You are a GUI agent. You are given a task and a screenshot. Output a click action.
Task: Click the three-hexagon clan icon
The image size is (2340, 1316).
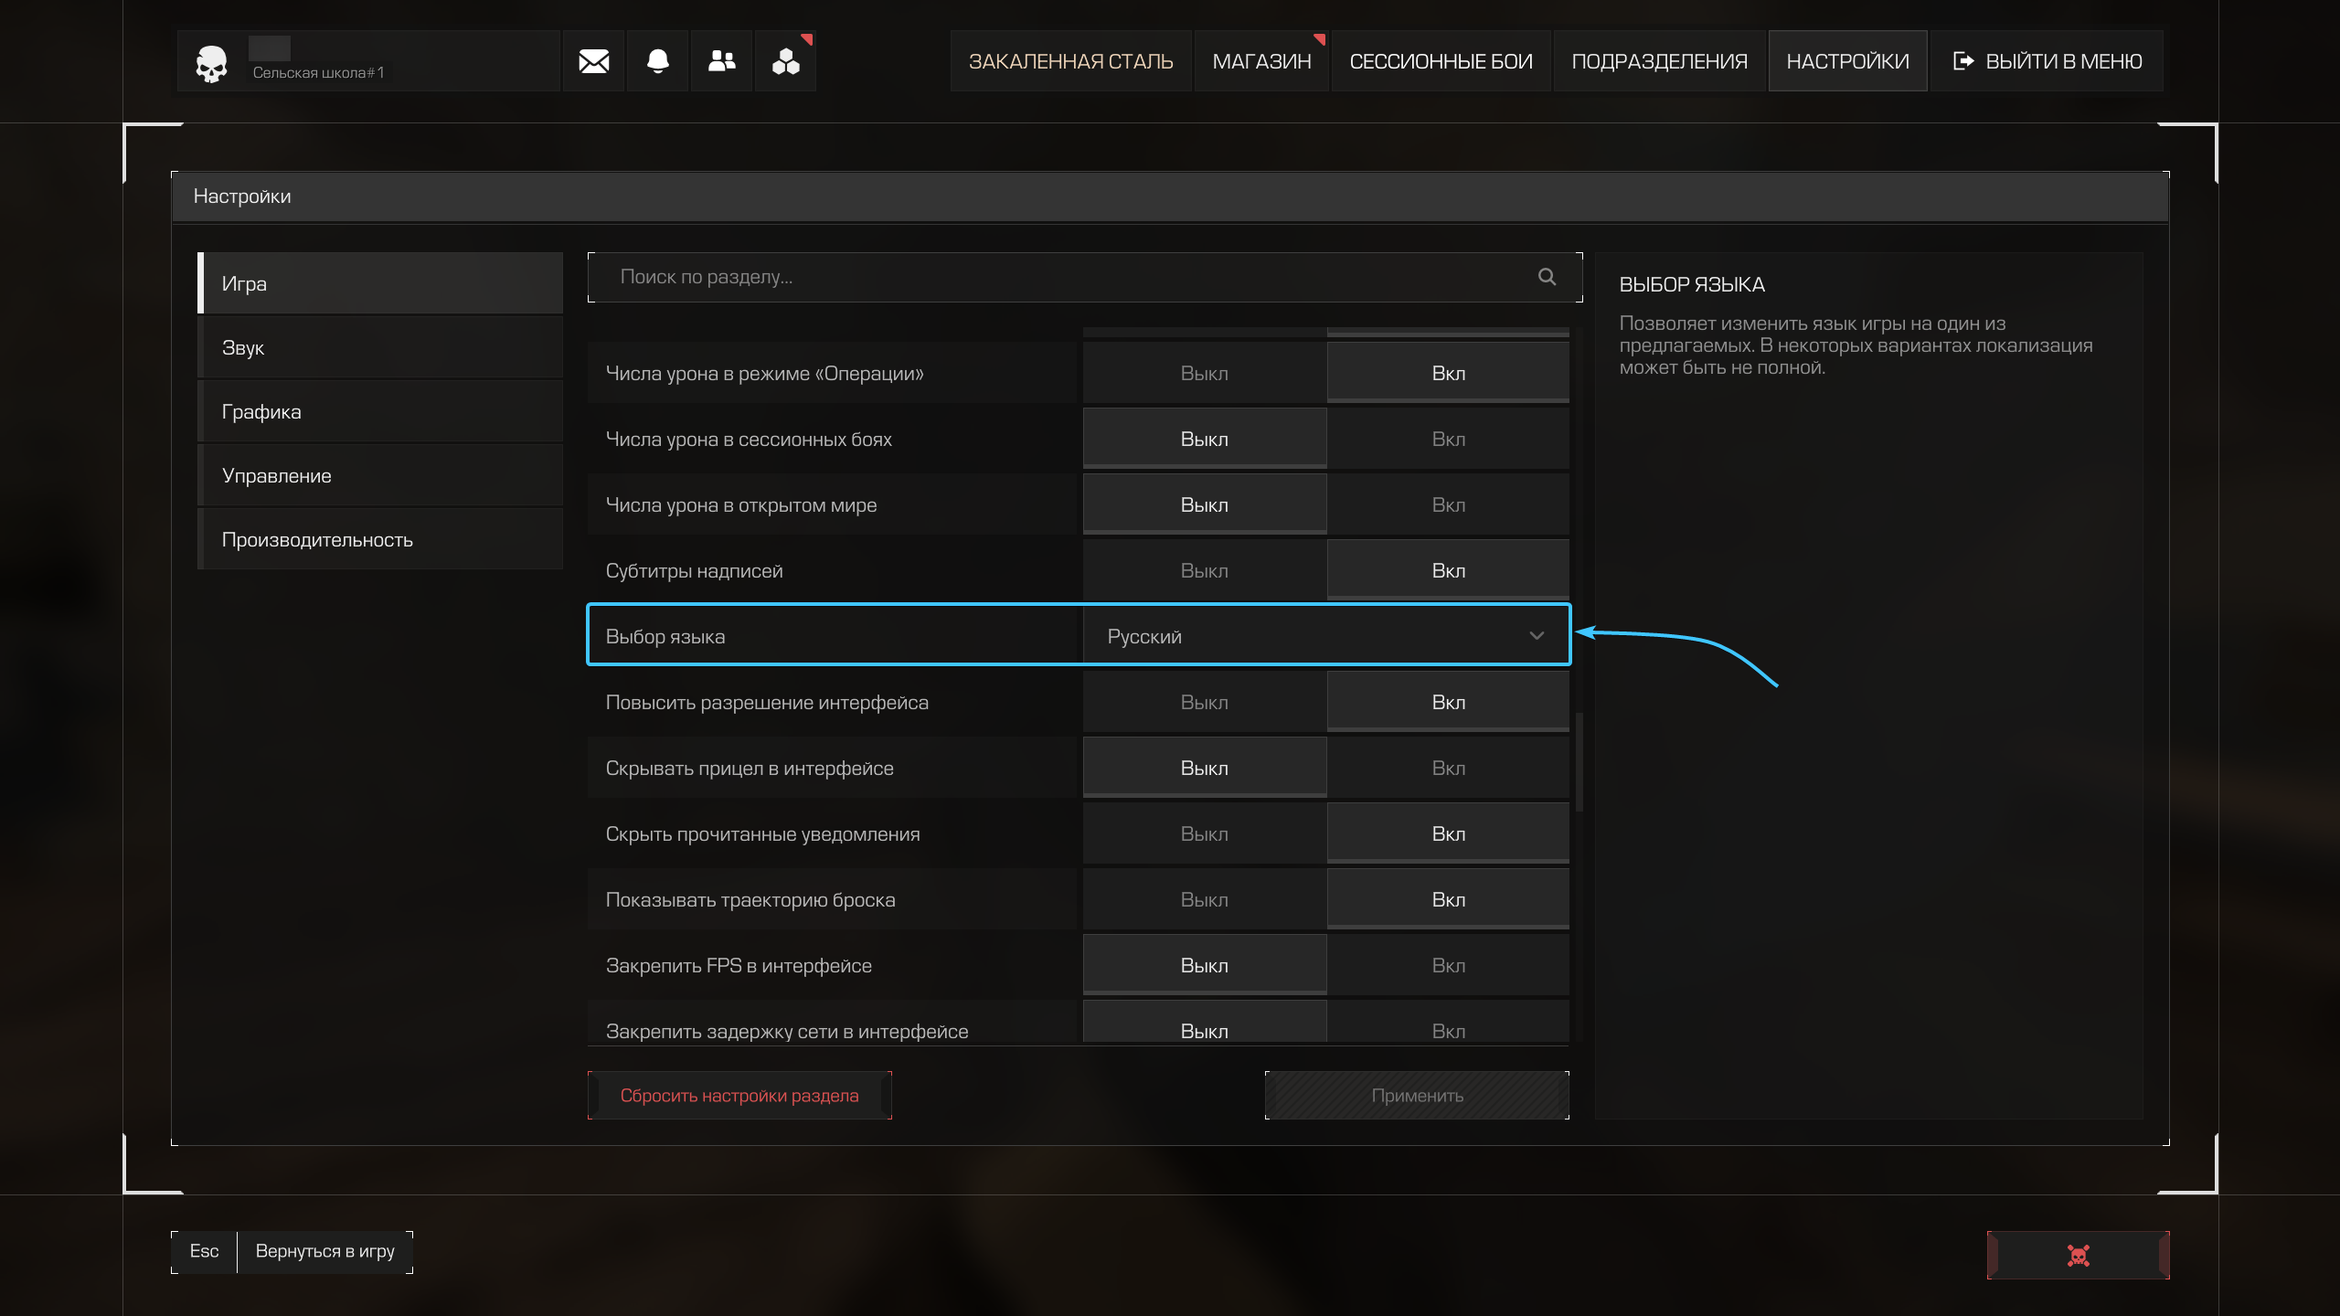(785, 61)
